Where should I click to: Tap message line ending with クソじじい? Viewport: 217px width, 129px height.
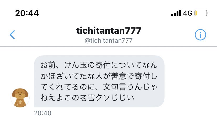pos(87,98)
